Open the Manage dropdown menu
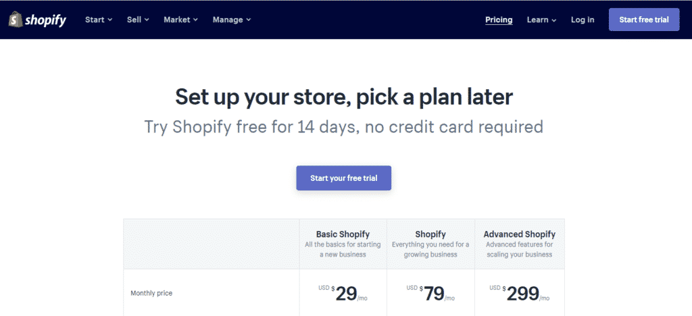692x316 pixels. coord(232,20)
